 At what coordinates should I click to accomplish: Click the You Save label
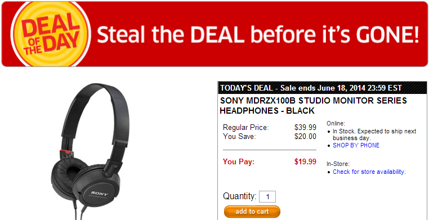(239, 136)
